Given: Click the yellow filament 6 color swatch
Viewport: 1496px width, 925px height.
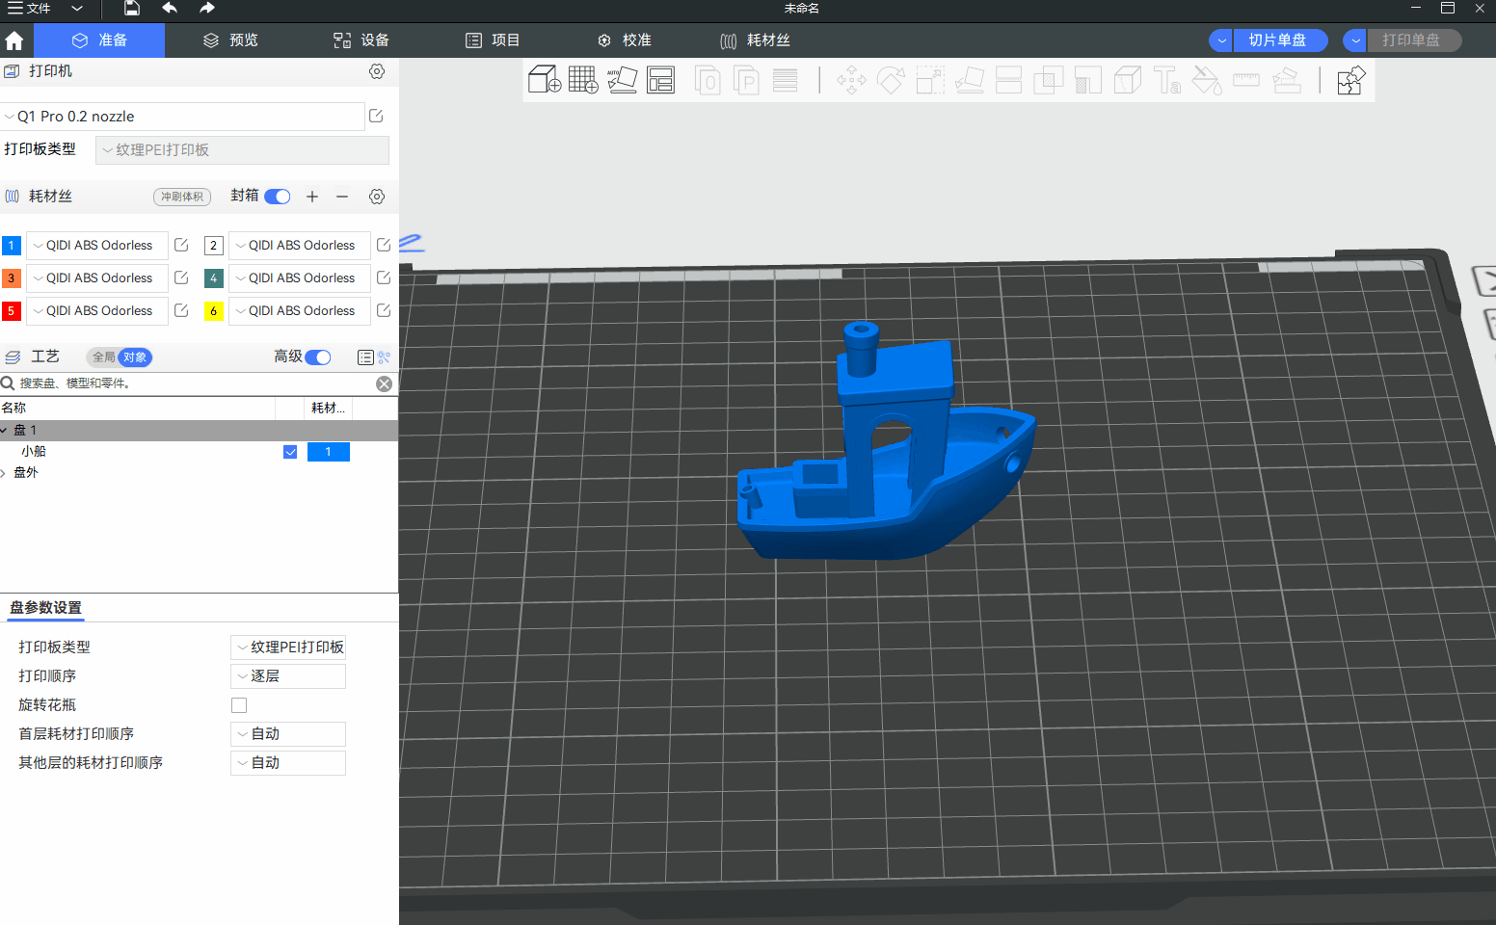Looking at the screenshot, I should point(214,311).
